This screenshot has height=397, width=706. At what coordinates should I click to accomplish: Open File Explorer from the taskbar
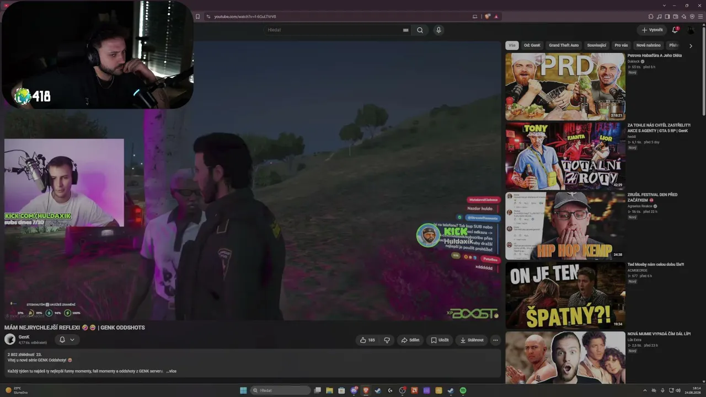tap(329, 390)
